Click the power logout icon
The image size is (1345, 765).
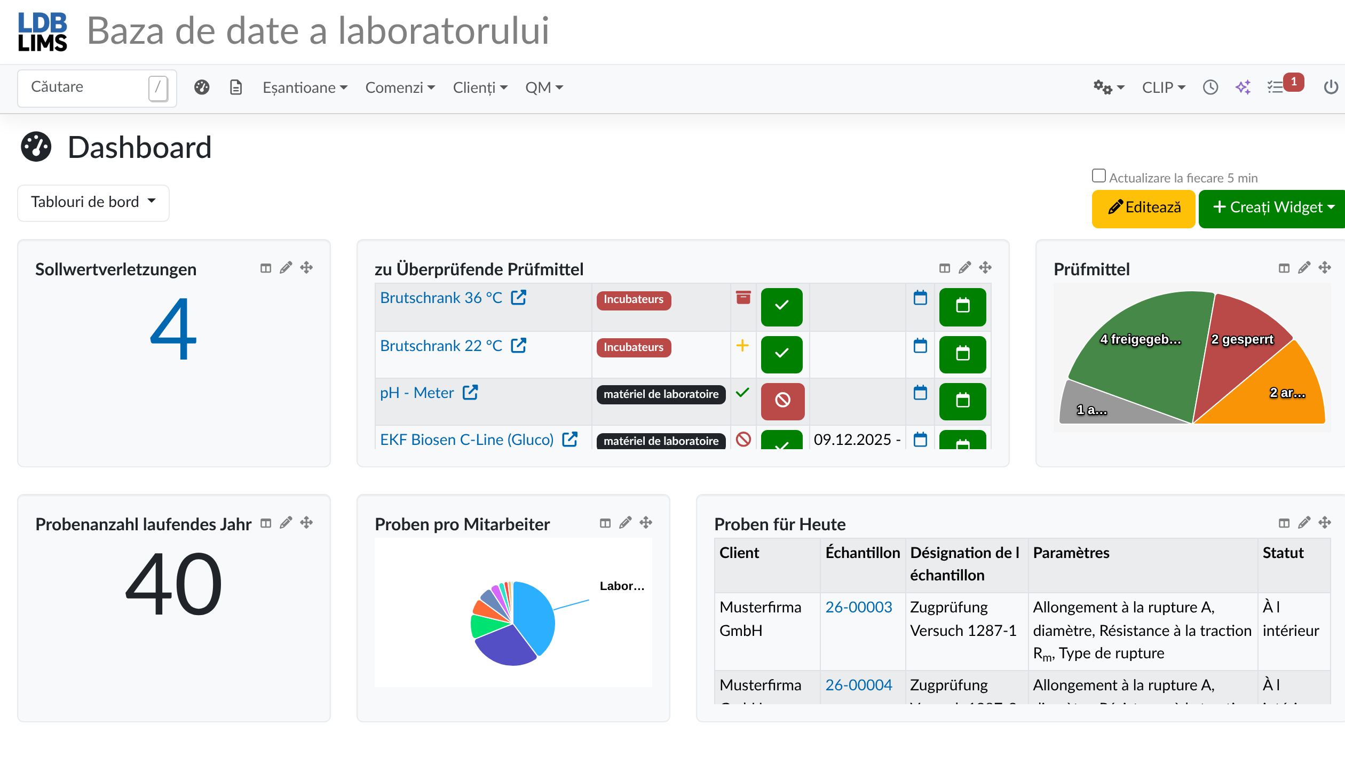[x=1331, y=87]
